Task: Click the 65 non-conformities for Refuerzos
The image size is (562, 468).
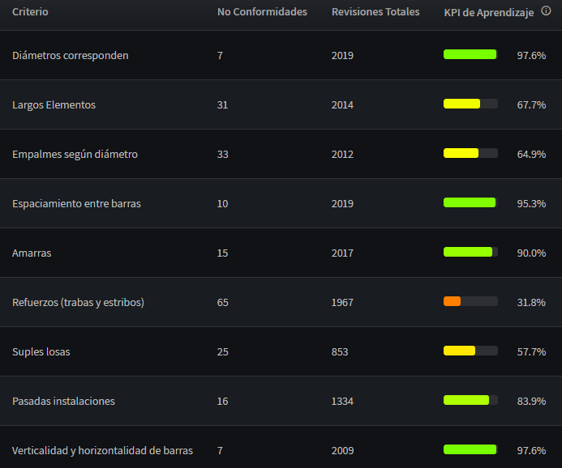Action: 222,302
